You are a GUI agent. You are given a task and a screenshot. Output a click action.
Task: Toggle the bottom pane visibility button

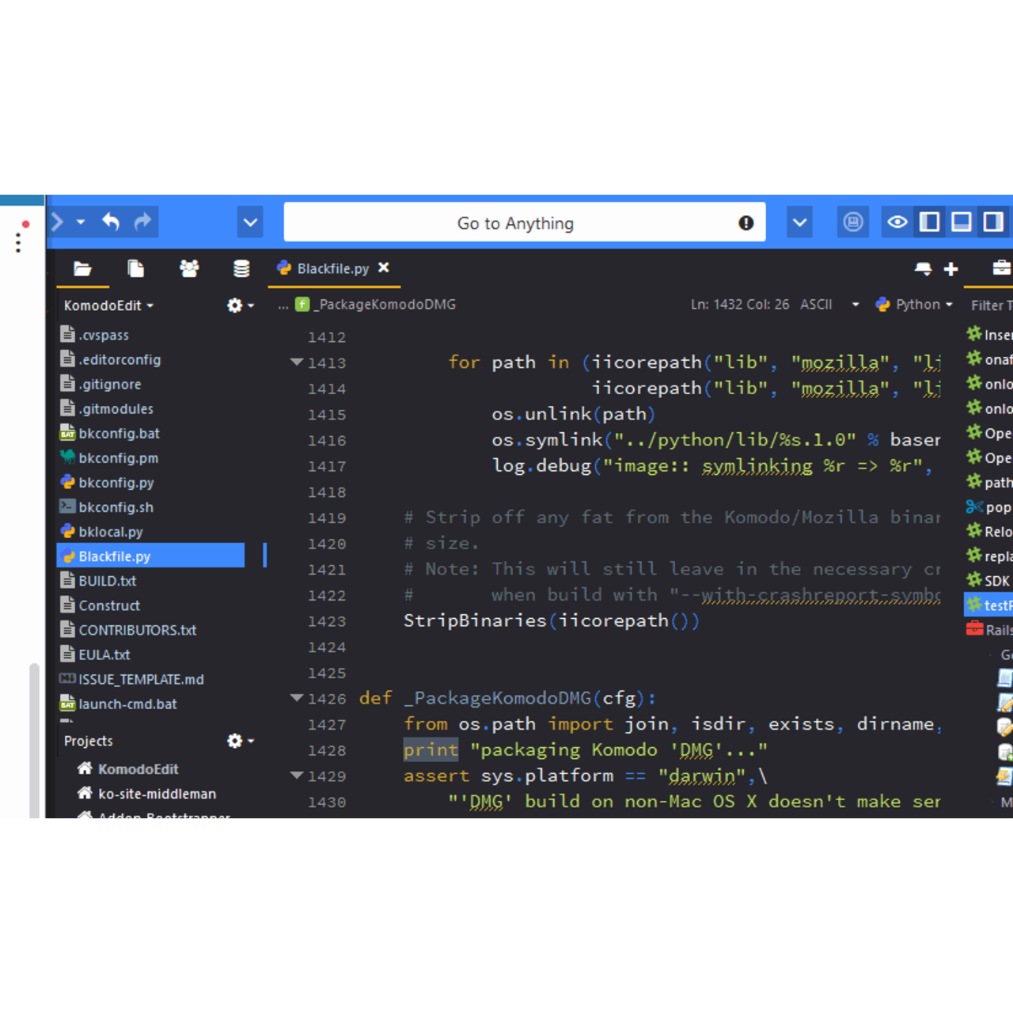(x=962, y=222)
